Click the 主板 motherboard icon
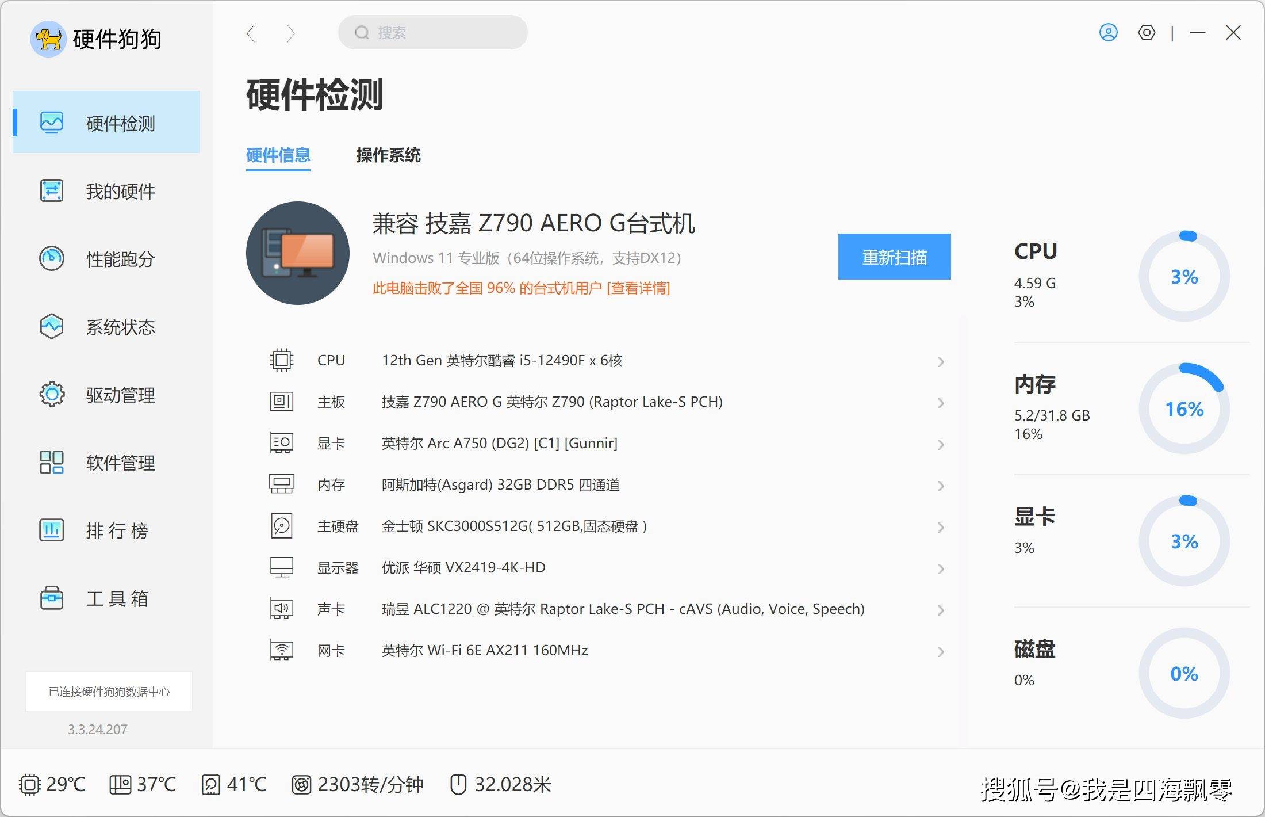The width and height of the screenshot is (1265, 817). [x=282, y=402]
